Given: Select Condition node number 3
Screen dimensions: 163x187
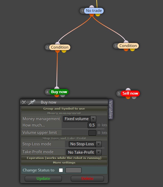Looking at the screenshot, I should click(128, 46).
